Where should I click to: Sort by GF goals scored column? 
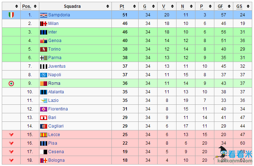(227, 6)
